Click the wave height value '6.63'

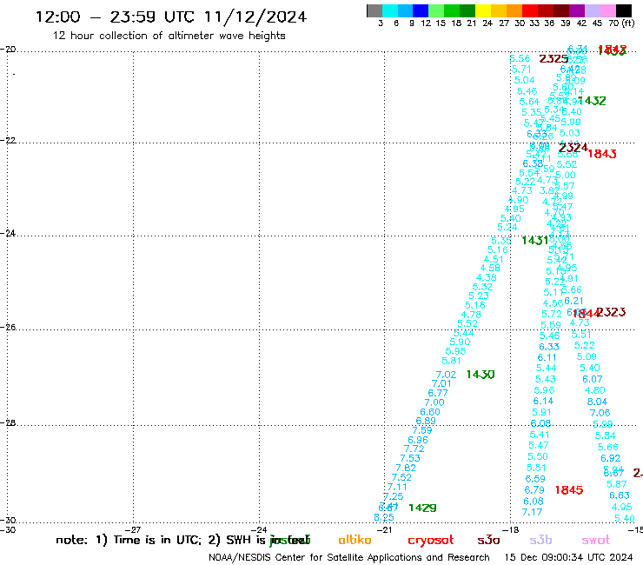coord(620,495)
